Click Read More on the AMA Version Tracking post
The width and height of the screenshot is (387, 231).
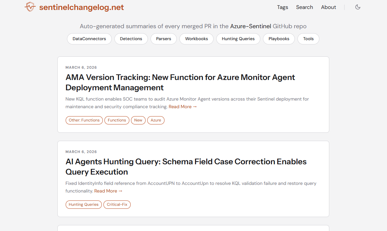[183, 107]
